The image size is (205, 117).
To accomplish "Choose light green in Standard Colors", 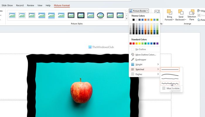I will coord(143,43).
